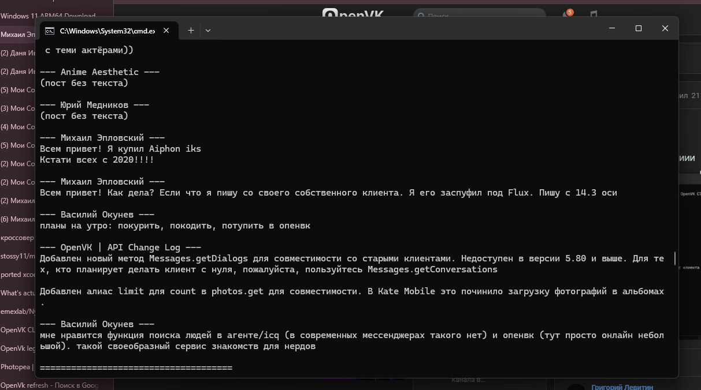The width and height of the screenshot is (701, 390).
Task: Click the line 'планы на утро: покурить, походить'
Action: click(x=175, y=226)
